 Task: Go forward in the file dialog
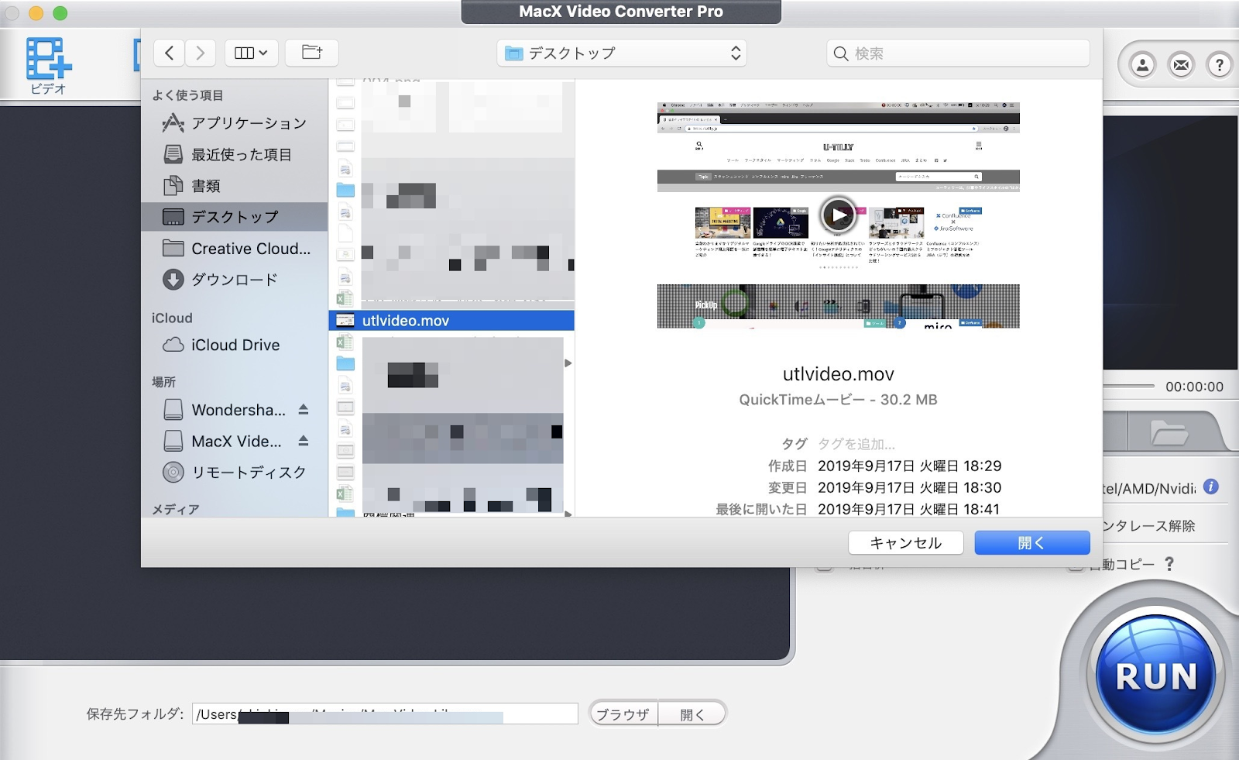(x=201, y=53)
